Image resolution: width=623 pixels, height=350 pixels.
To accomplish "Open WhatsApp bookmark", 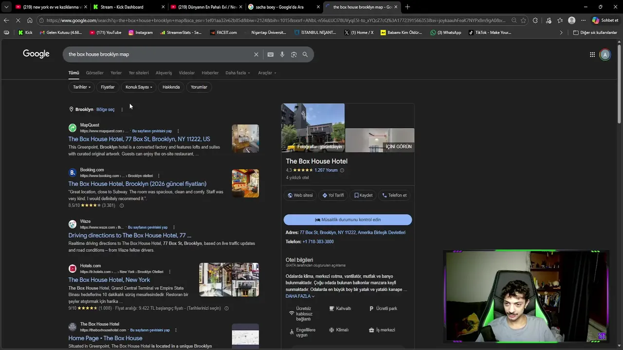I will point(446,33).
